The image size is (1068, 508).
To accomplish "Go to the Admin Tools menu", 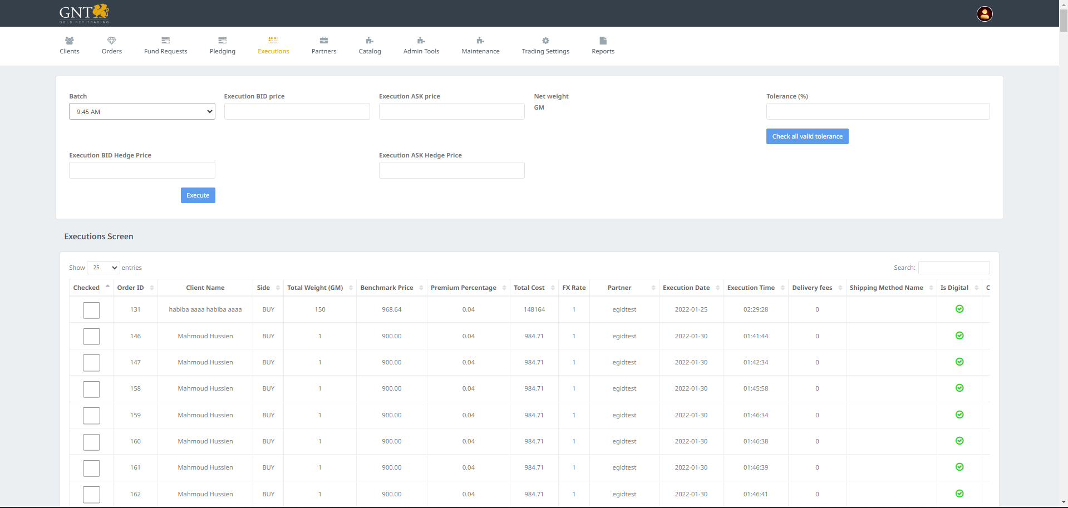I will pyautogui.click(x=421, y=46).
